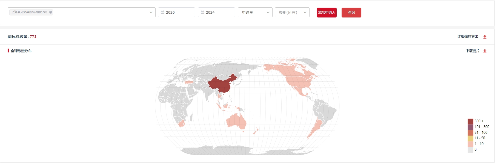This screenshot has height=163, width=495.
Task: Click calendar icon in 2024 field
Action: point(202,12)
